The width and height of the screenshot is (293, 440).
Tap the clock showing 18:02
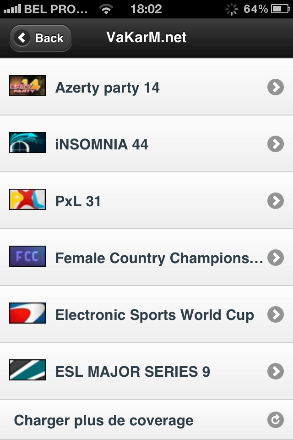click(146, 9)
